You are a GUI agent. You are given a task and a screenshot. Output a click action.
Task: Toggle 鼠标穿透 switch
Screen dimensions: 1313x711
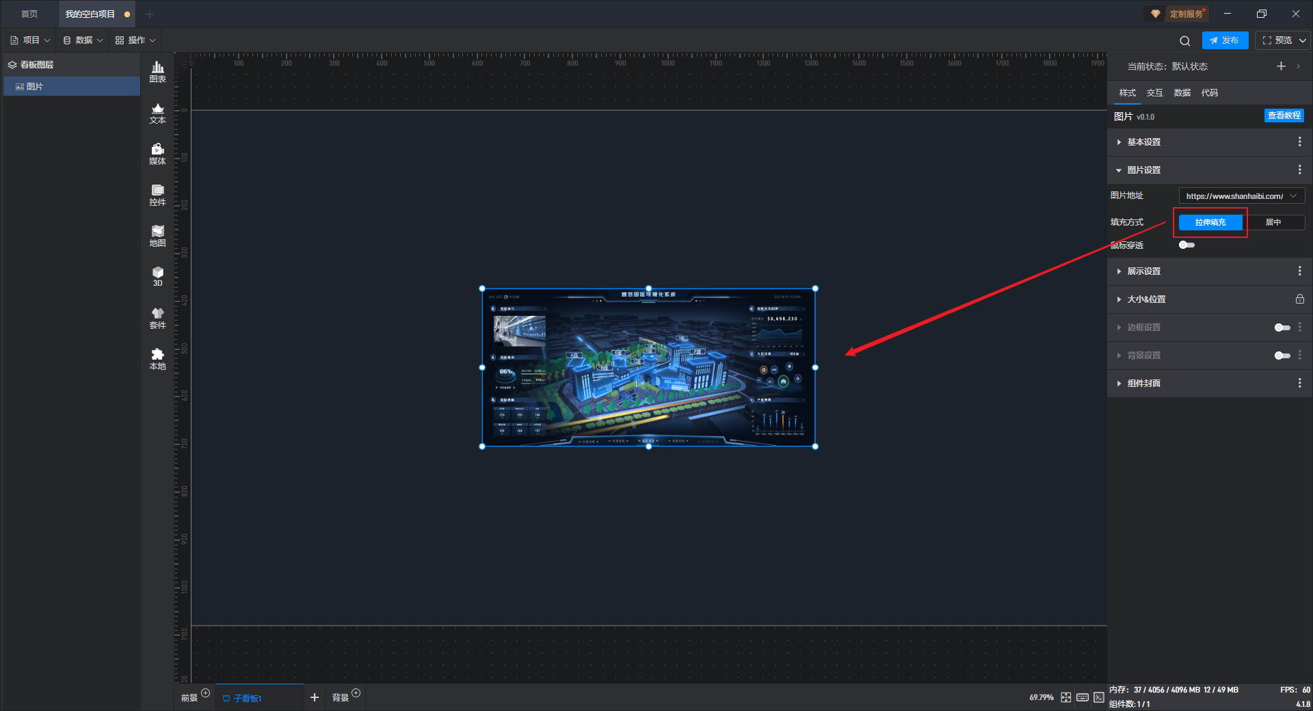click(x=1186, y=245)
